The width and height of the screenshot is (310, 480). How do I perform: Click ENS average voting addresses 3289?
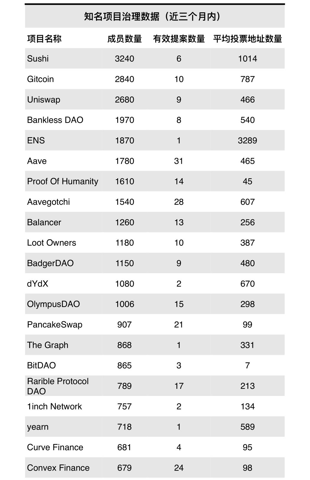pyautogui.click(x=247, y=140)
